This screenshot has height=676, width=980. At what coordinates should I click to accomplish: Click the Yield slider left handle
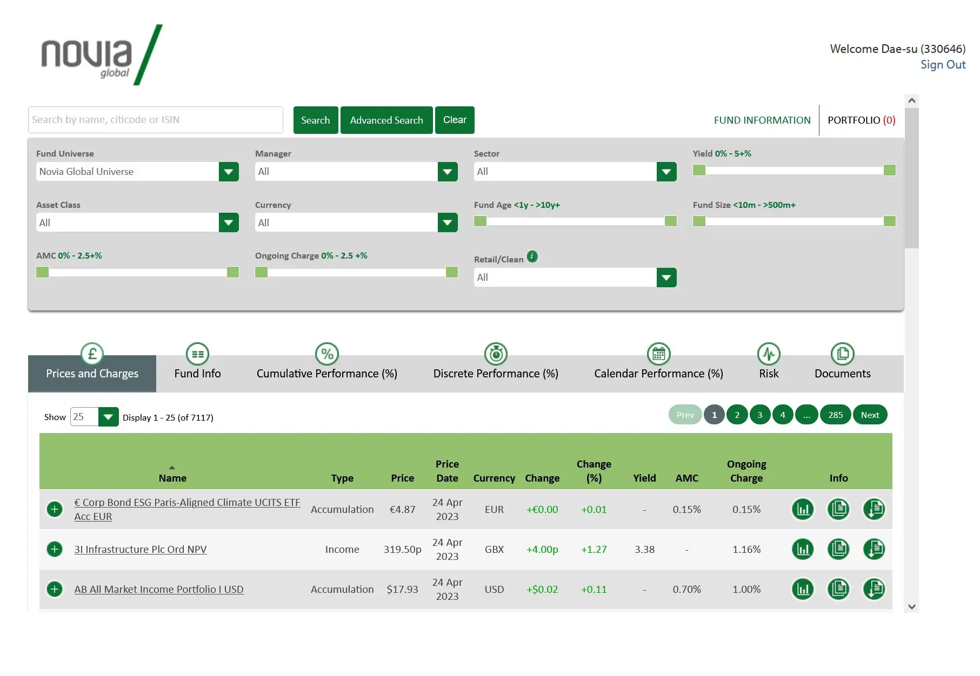[x=699, y=170]
